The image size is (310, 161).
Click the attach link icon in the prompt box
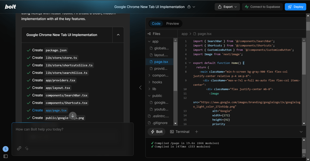coord(19,148)
